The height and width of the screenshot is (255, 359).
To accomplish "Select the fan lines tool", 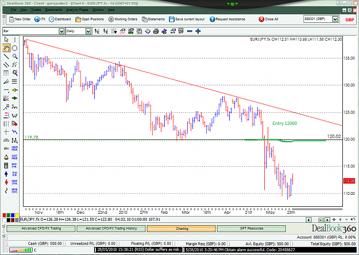I will tap(6, 81).
